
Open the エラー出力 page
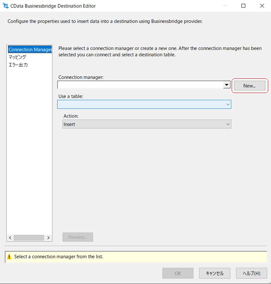coord(18,65)
